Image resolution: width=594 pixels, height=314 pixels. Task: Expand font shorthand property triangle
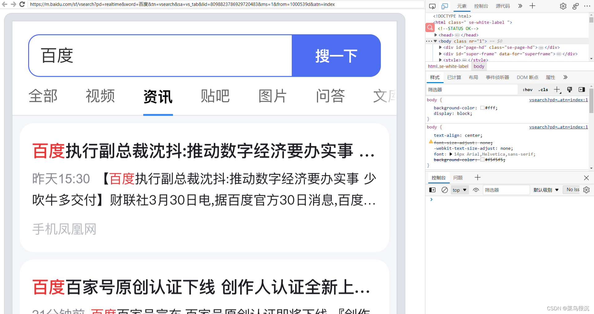pyautogui.click(x=451, y=154)
